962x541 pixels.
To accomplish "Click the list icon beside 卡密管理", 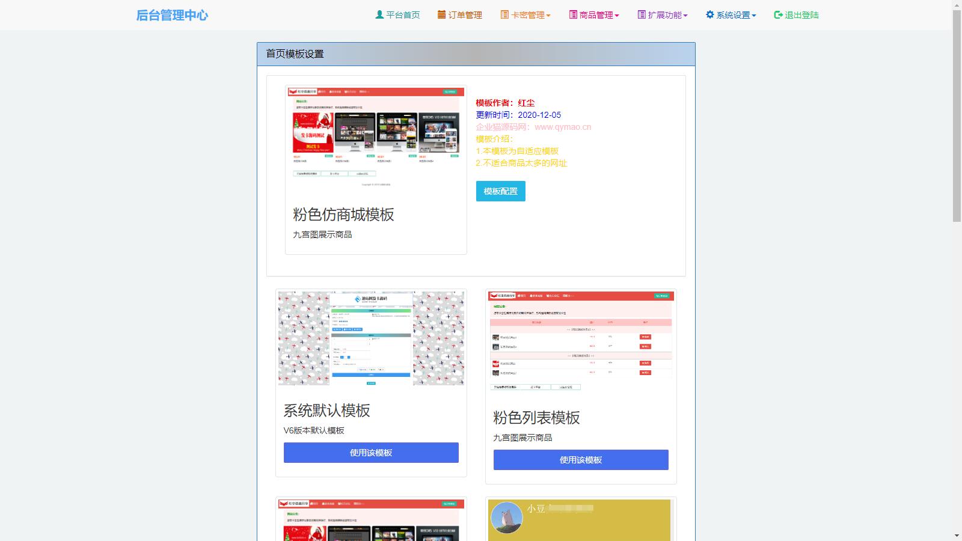I will click(504, 14).
